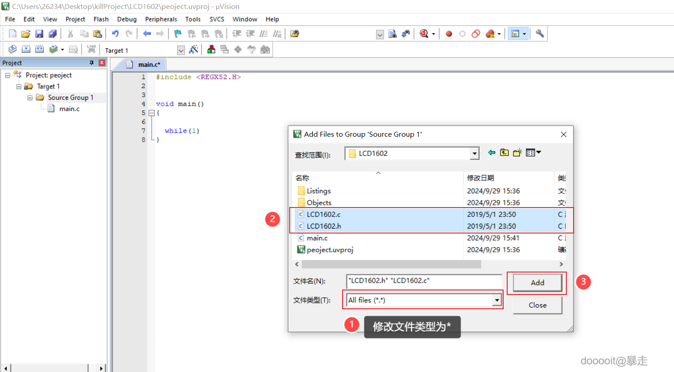Select peoject.uvproj in the file list
674x372 pixels.
330,250
